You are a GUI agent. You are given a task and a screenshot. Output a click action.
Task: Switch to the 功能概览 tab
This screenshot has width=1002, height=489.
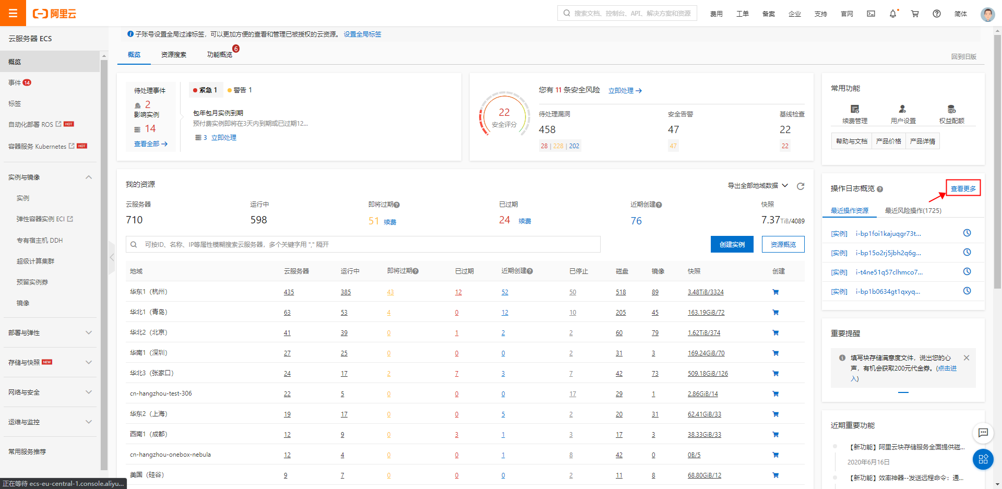[220, 55]
